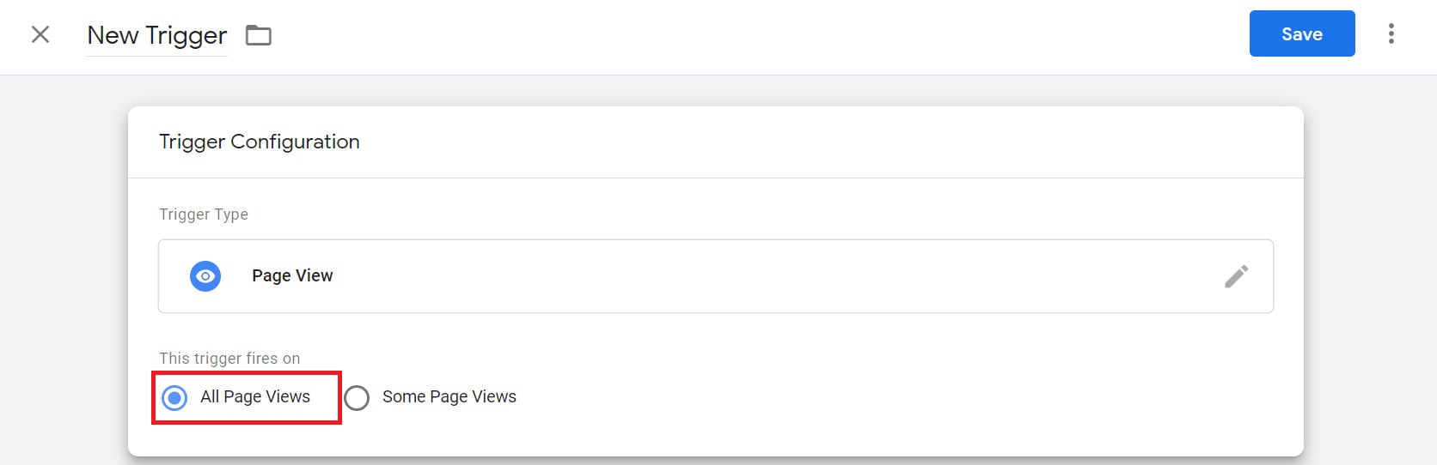Click the Trigger Configuration heading
The height and width of the screenshot is (465, 1437).
260,142
